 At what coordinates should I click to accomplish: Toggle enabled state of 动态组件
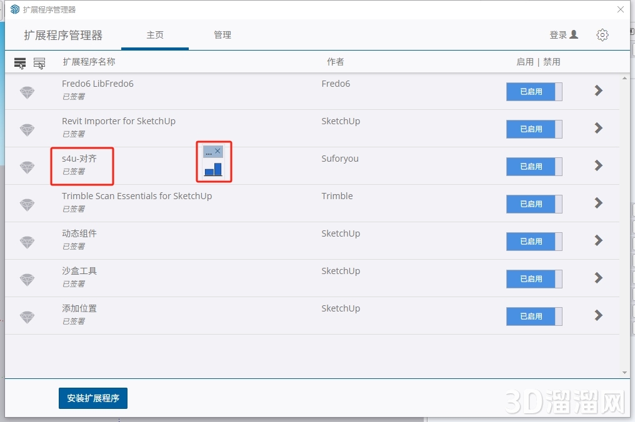click(534, 242)
